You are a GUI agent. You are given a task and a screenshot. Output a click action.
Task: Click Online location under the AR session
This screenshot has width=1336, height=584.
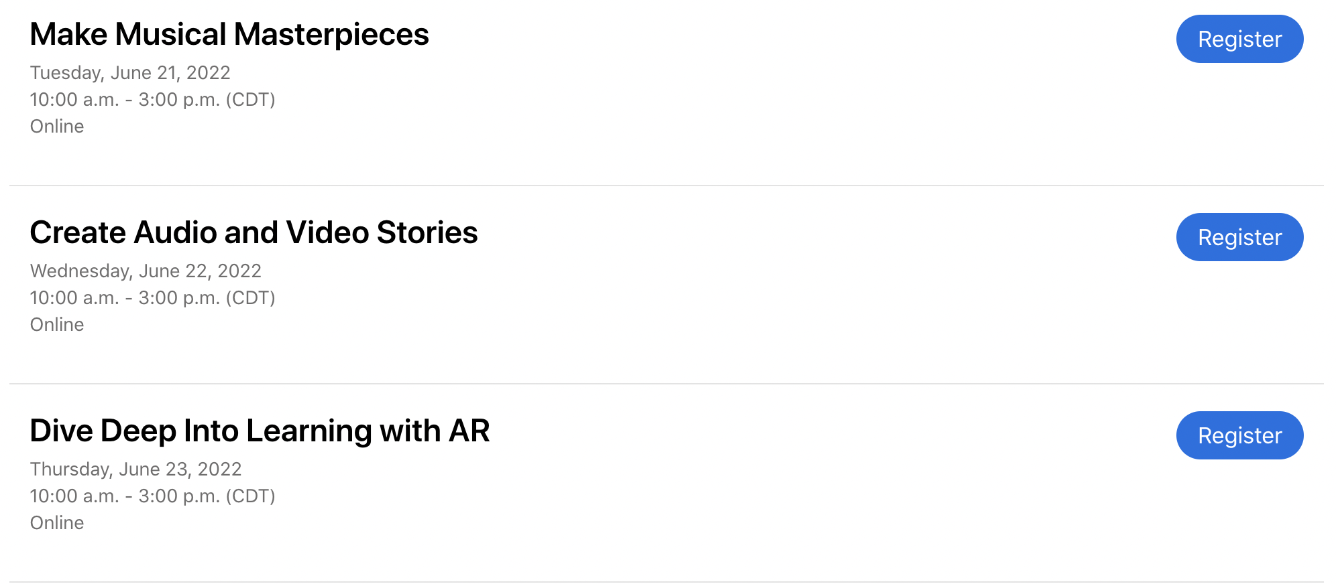pos(57,522)
